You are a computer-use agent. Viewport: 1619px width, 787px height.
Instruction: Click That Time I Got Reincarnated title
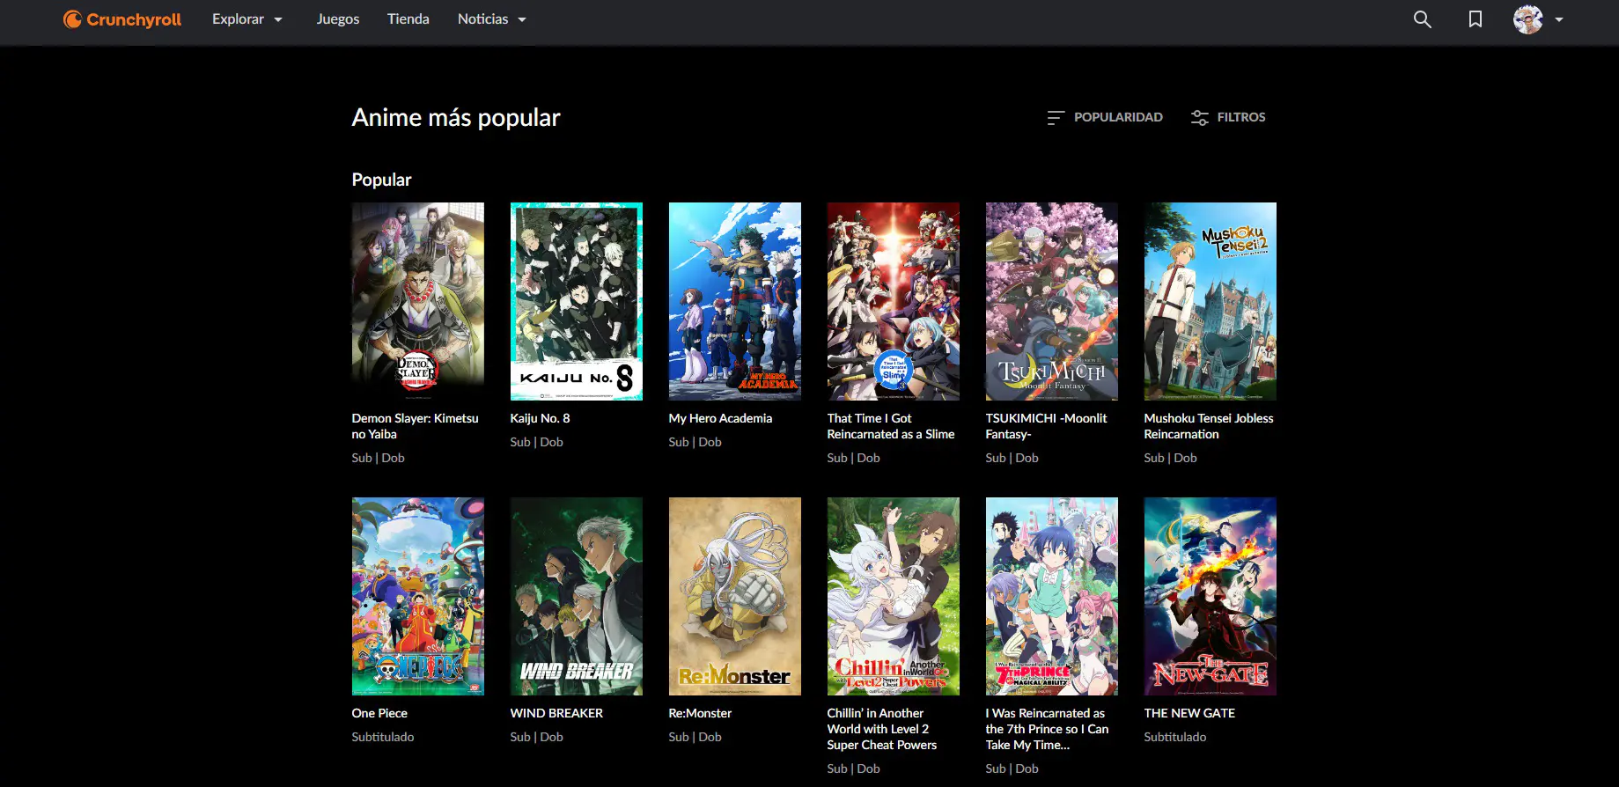[x=891, y=426]
